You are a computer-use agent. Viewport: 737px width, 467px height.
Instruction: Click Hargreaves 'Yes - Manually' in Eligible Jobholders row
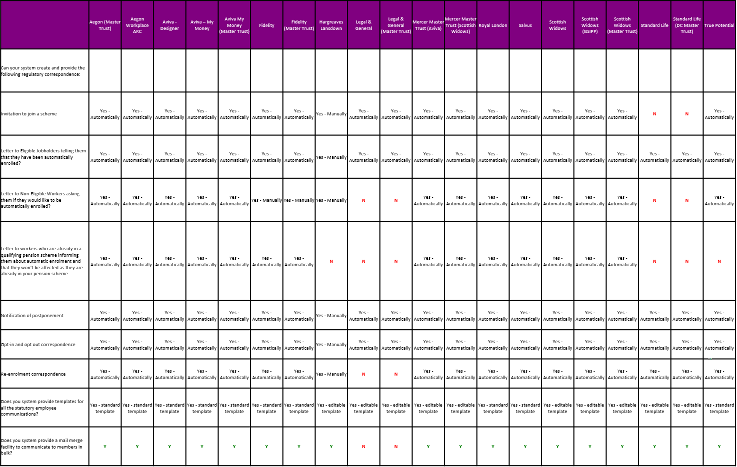pyautogui.click(x=331, y=157)
